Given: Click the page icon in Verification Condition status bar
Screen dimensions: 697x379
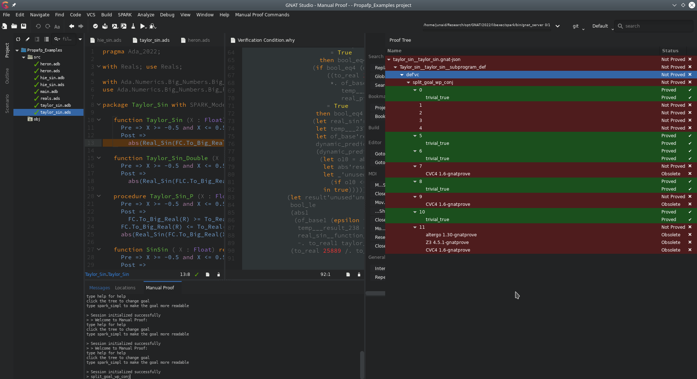Looking at the screenshot, I should pos(348,274).
